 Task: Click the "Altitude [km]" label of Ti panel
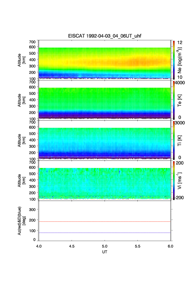(21, 141)
